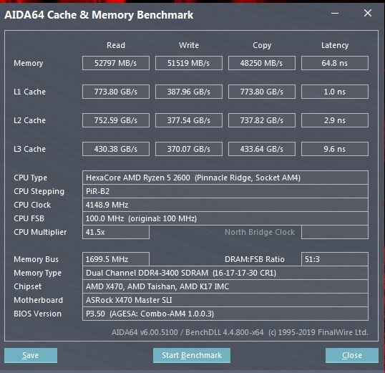The image size is (385, 373).
Task: Click CPU FSB field 100.0 MHz
Action: (x=225, y=218)
